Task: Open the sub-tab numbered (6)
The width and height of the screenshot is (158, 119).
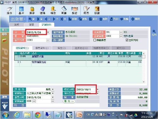Action: 121,48
